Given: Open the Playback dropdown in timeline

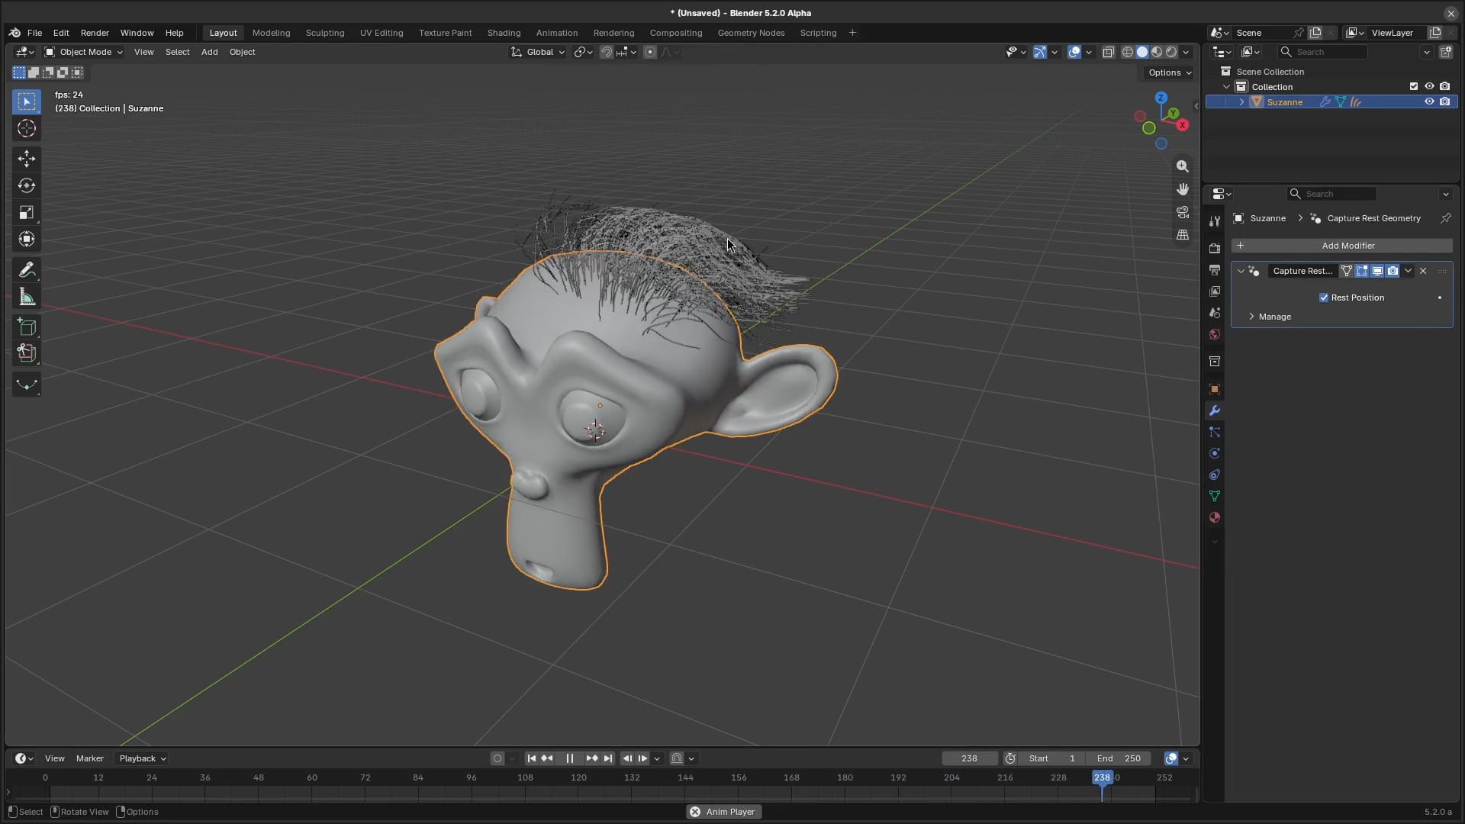Looking at the screenshot, I should (x=142, y=758).
